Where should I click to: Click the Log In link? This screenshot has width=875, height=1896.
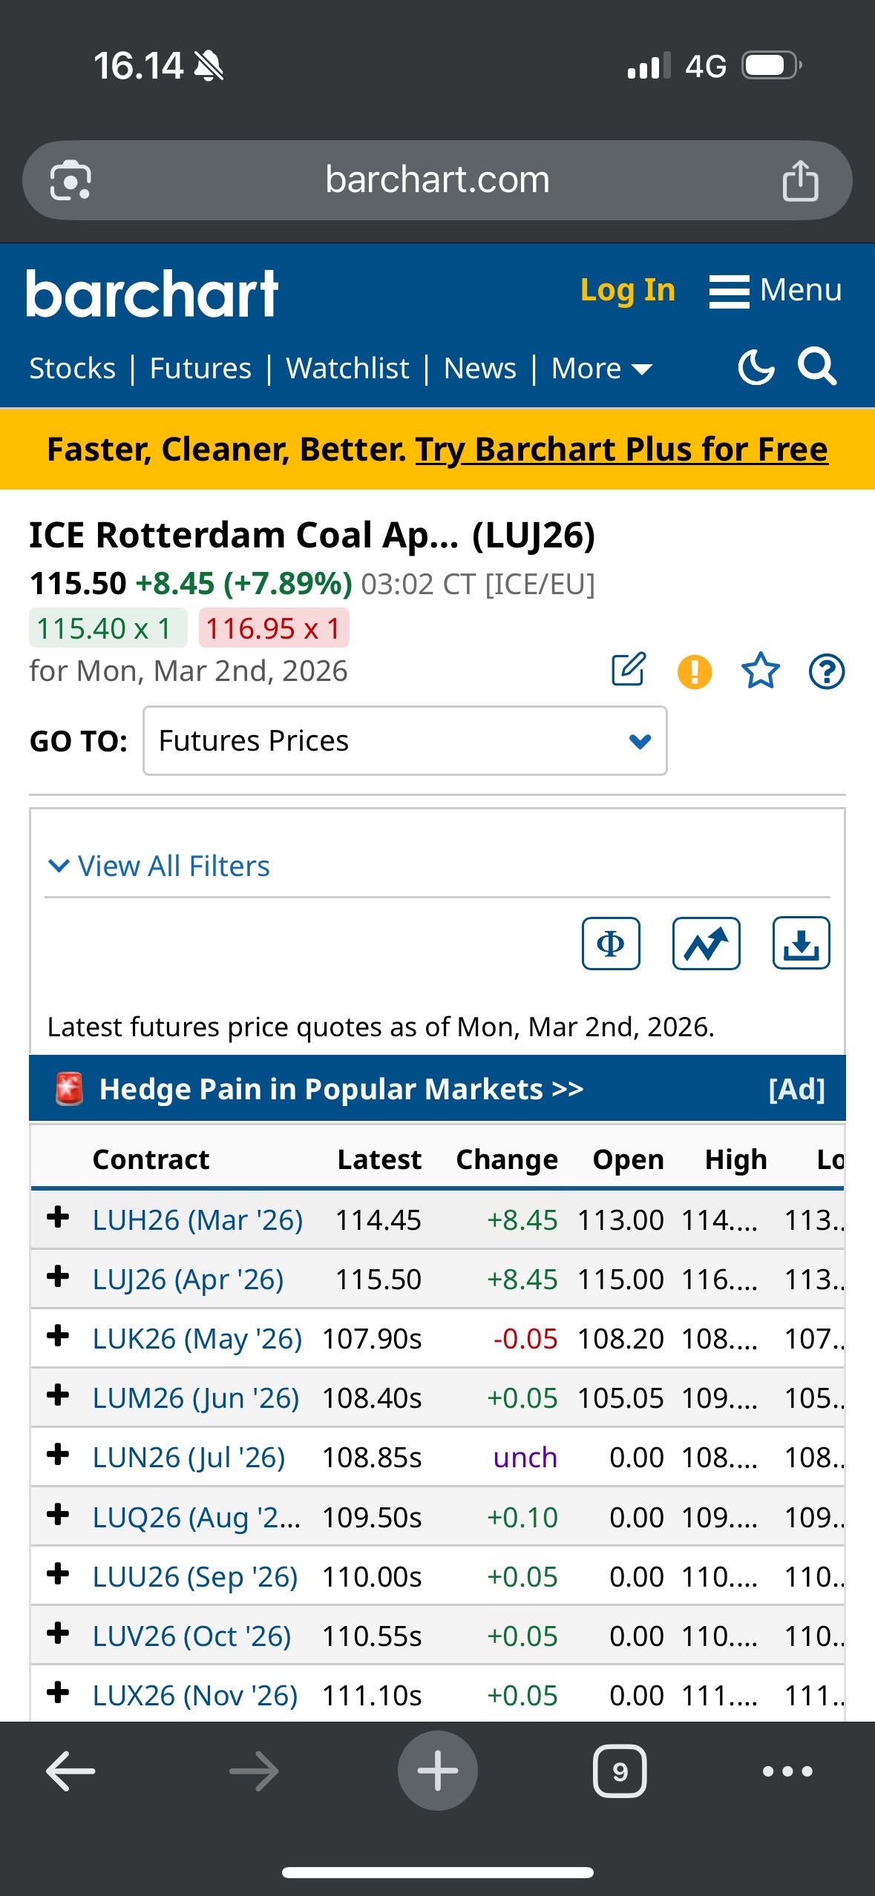[628, 290]
